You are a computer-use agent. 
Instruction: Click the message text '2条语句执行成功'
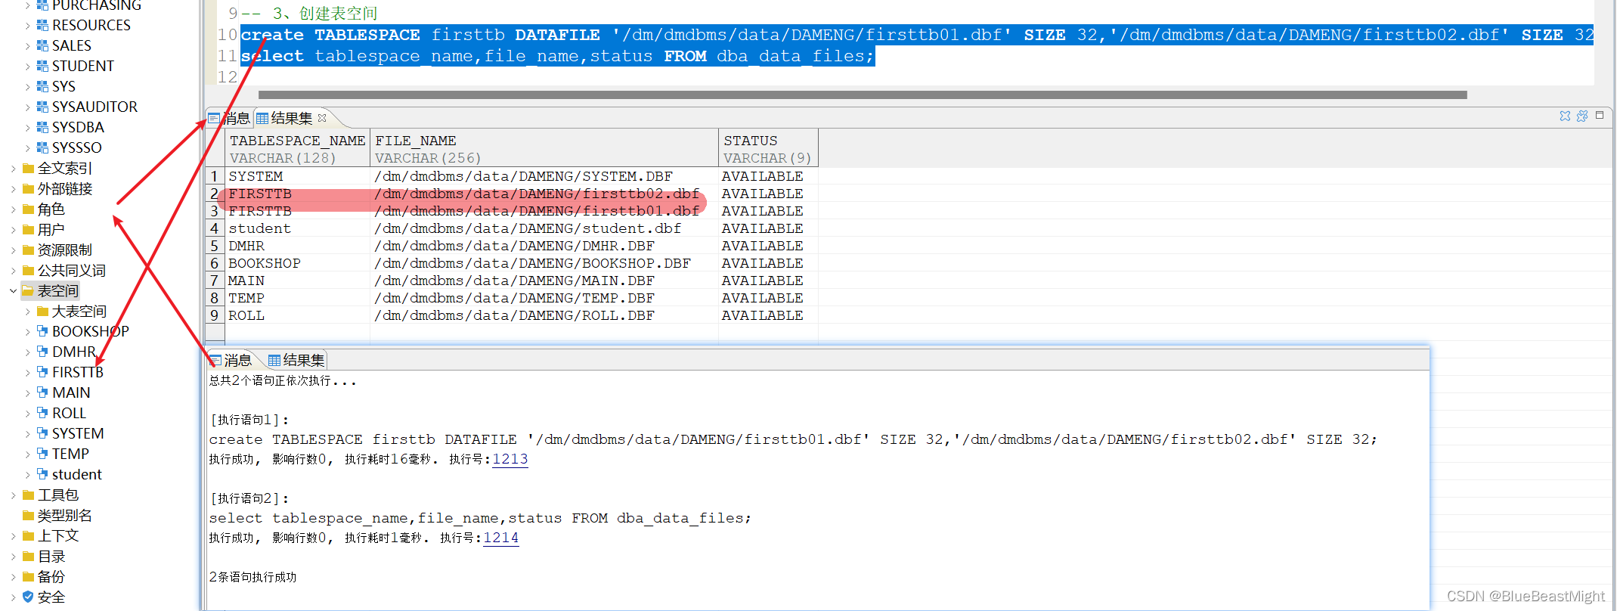pos(253,577)
